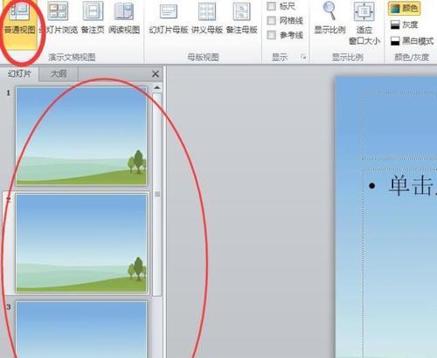Open the Zoom dialog (显示比例) magnifier

point(329,18)
